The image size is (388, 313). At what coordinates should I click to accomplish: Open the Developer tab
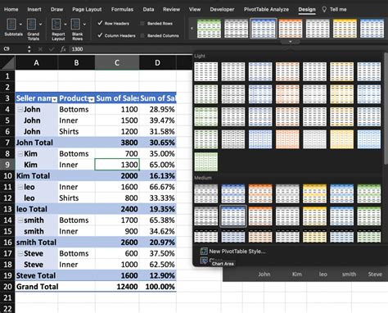click(x=222, y=9)
